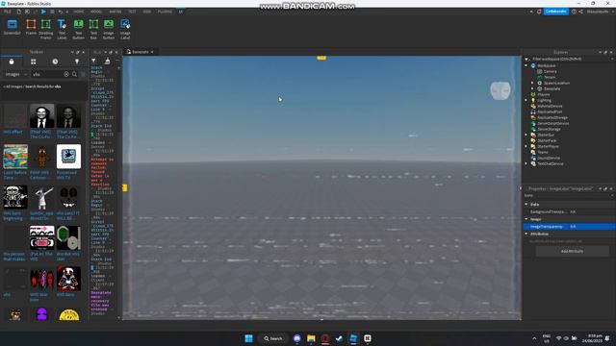Click the Properties name filter field

point(568,195)
